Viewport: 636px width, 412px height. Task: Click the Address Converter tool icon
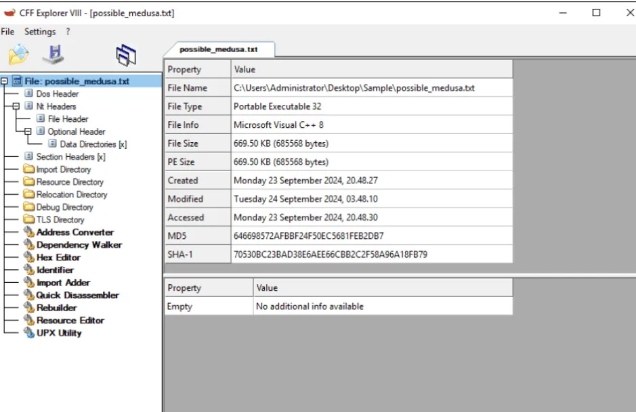click(x=29, y=232)
